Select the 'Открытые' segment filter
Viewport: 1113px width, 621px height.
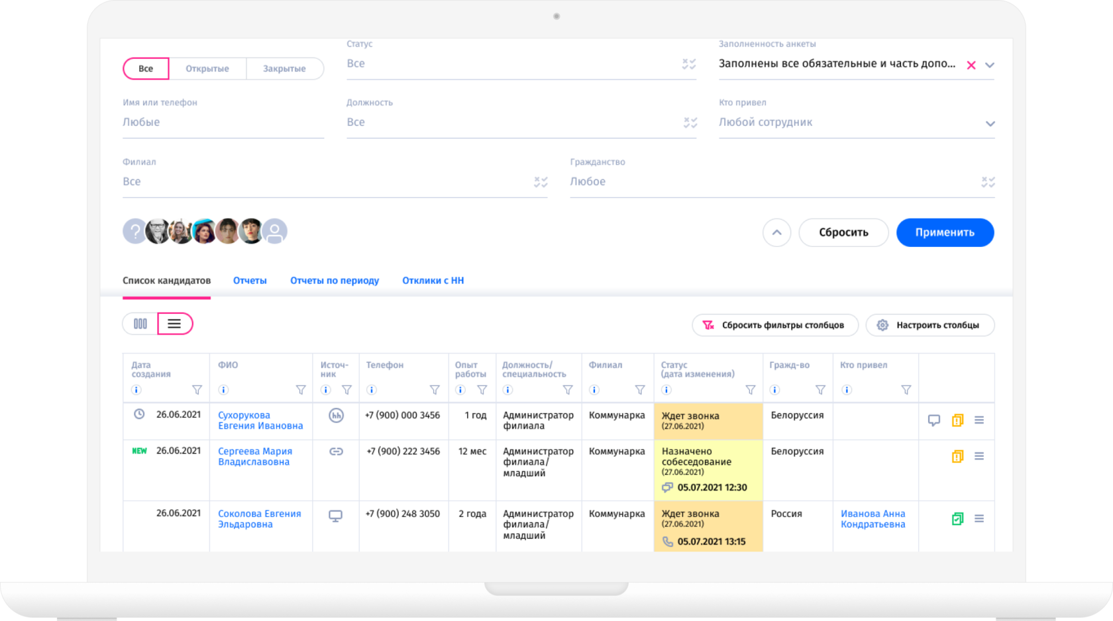[207, 68]
